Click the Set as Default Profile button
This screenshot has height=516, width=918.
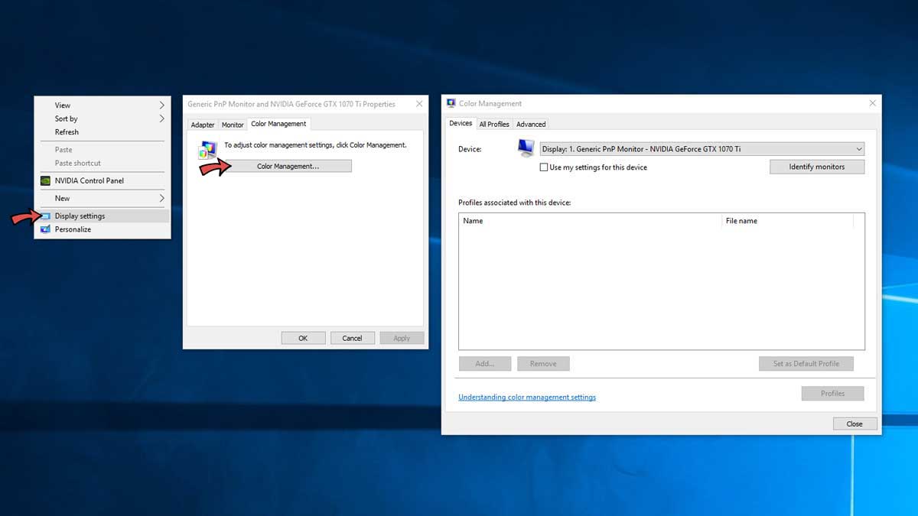tap(806, 363)
